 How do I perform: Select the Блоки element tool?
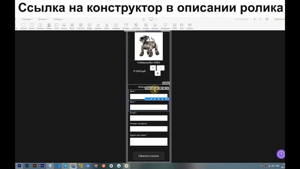click(x=32, y=26)
